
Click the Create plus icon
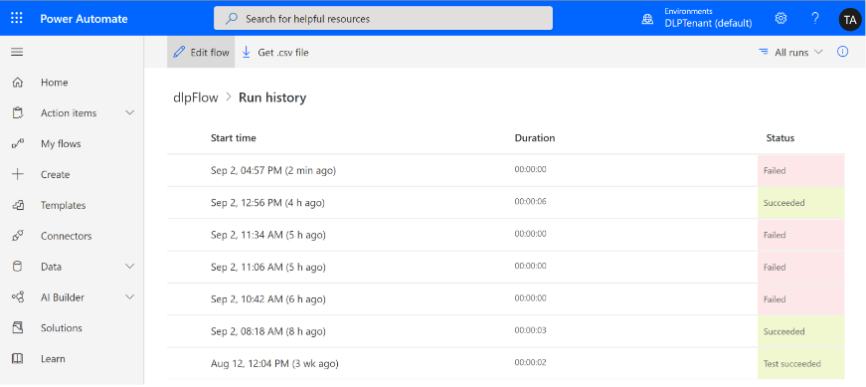18,174
